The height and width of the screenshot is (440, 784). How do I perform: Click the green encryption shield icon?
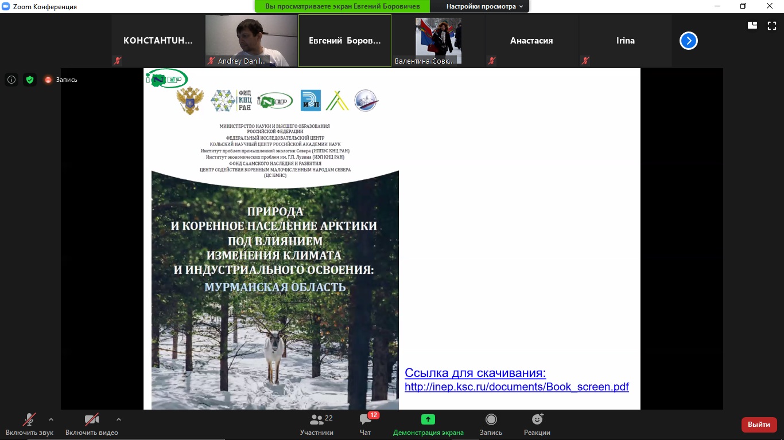coord(30,80)
